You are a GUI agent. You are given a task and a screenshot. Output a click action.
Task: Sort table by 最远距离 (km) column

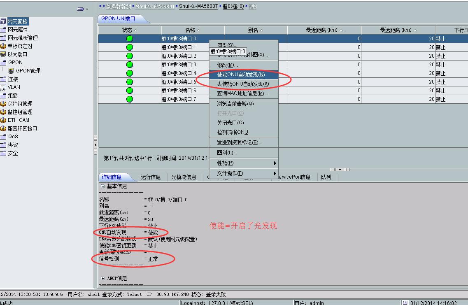398,30
